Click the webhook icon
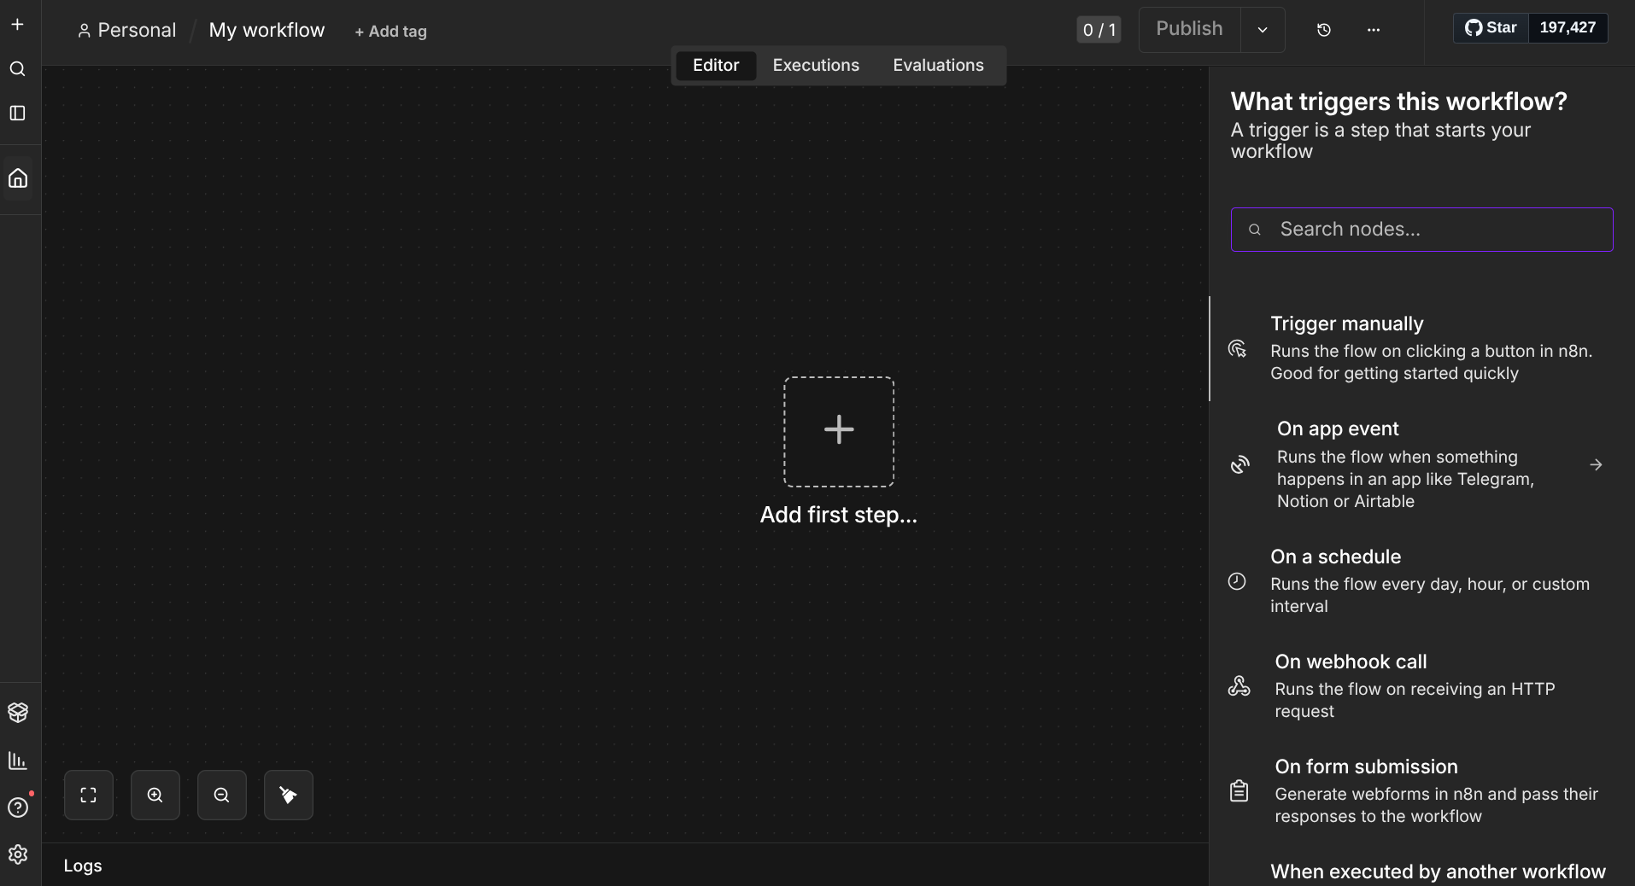Image resolution: width=1635 pixels, height=886 pixels. click(x=1239, y=686)
